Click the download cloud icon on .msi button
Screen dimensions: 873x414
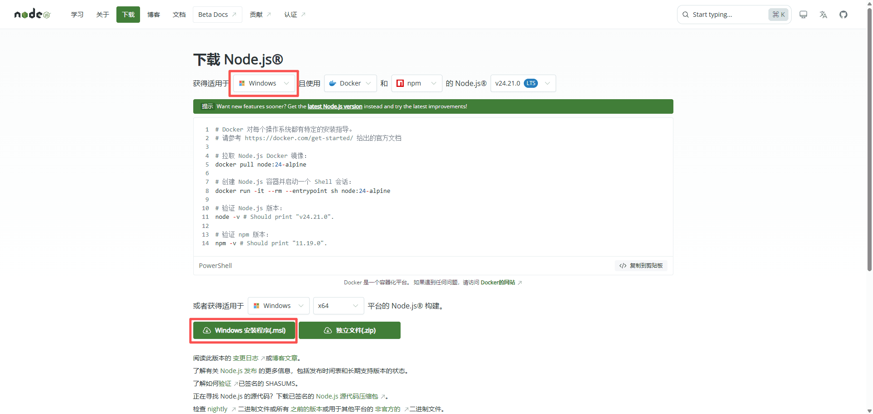point(207,330)
